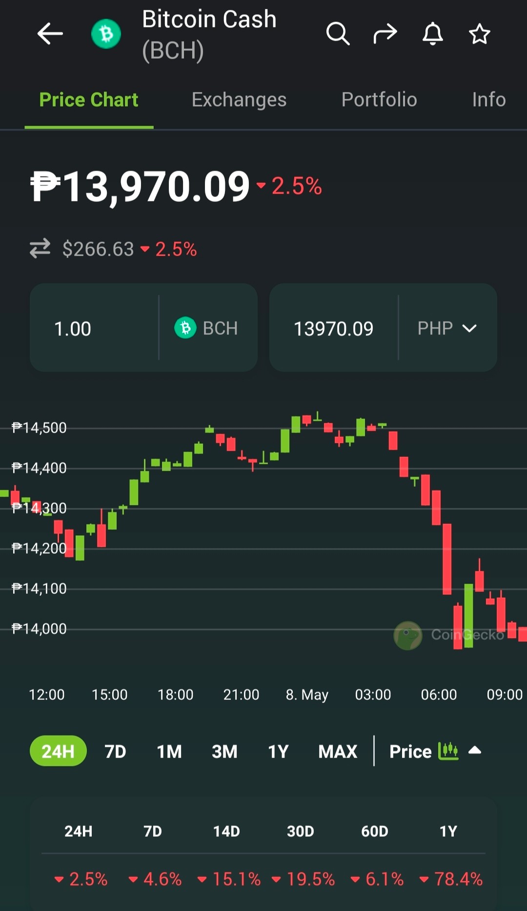Toggle the candlestick chart type icon

tap(448, 751)
